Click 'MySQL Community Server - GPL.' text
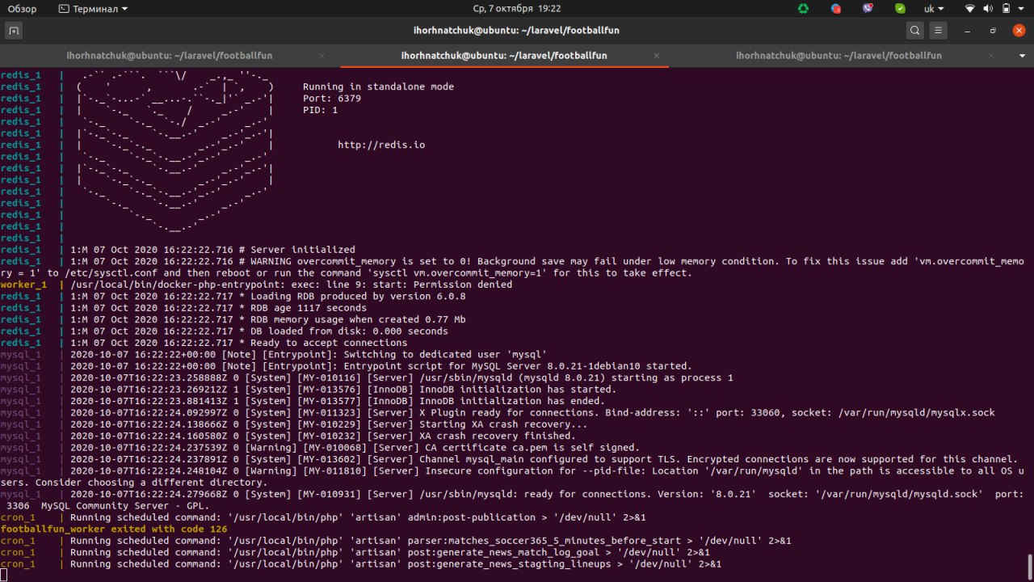This screenshot has height=582, width=1034. click(127, 505)
